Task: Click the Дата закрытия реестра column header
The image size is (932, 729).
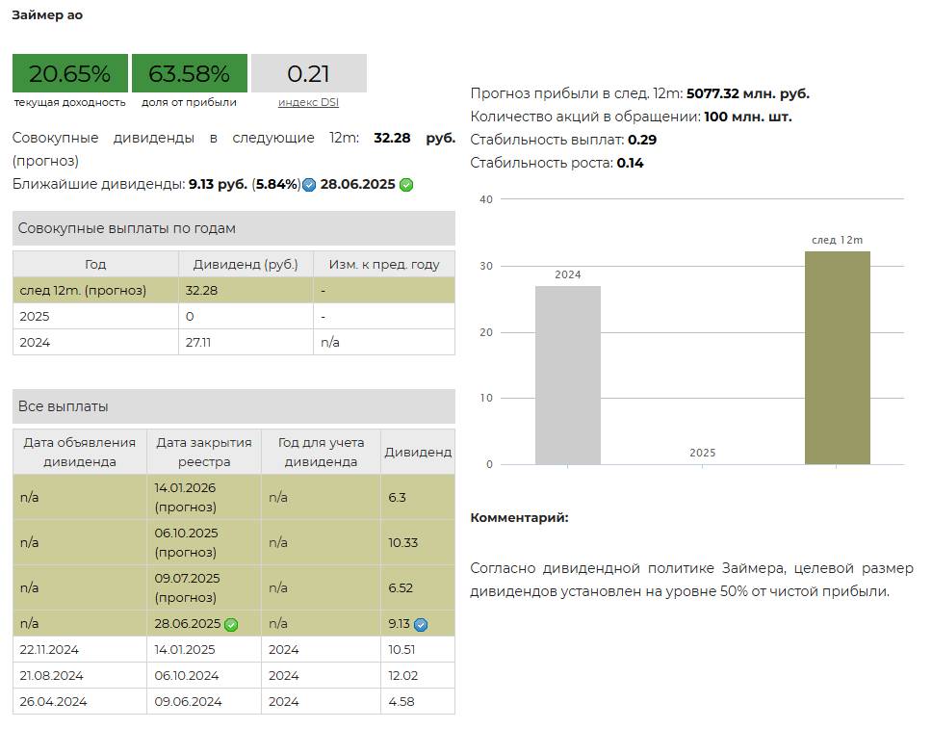Action: 203,452
